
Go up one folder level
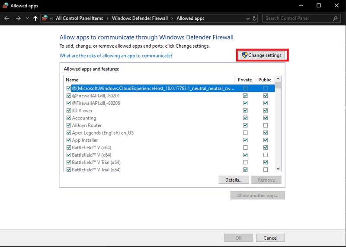click(x=35, y=19)
